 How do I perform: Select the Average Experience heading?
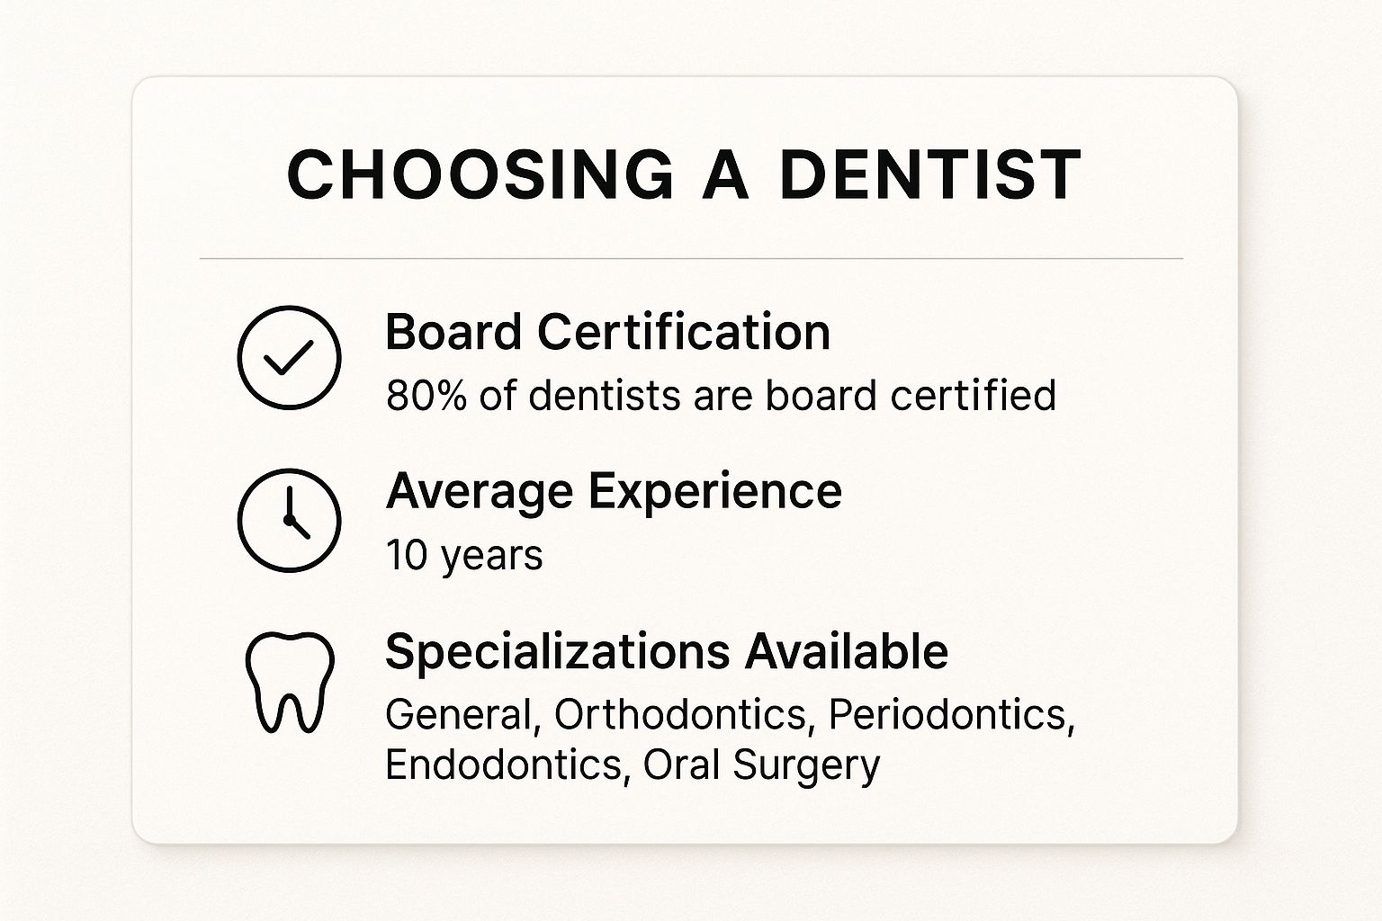pos(614,491)
